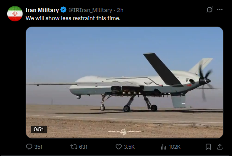The width and height of the screenshot is (232, 156).
Task: Share the post with upload arrow icon
Action: [x=220, y=147]
